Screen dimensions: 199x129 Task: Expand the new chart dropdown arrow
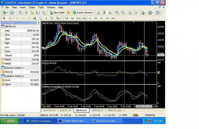click(7, 12)
